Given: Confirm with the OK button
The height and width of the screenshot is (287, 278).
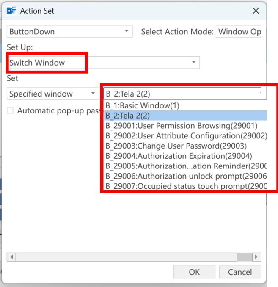Looking at the screenshot, I should 194,272.
